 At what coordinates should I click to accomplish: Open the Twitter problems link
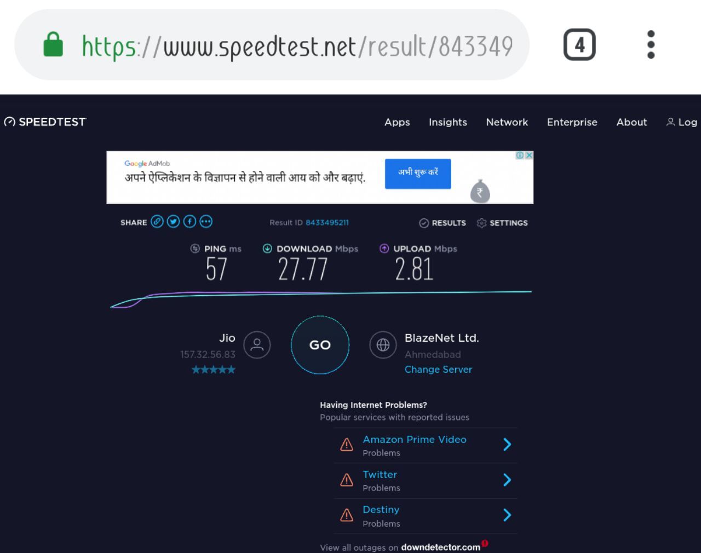[380, 475]
